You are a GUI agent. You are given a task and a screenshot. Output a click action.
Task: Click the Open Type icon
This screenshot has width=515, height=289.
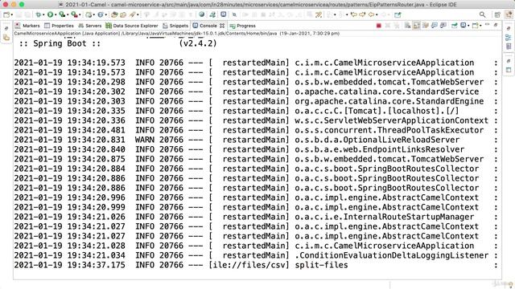(114, 14)
